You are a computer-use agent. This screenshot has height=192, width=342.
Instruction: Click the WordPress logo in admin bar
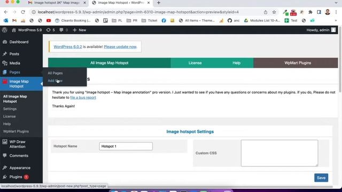point(5,30)
